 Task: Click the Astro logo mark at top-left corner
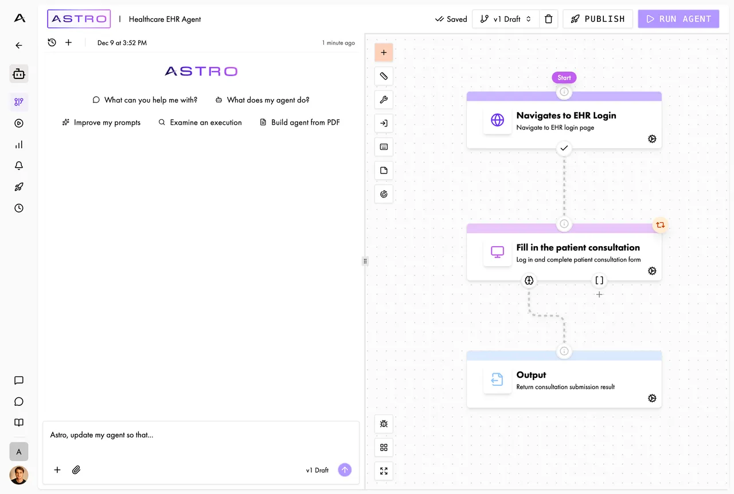tap(19, 18)
